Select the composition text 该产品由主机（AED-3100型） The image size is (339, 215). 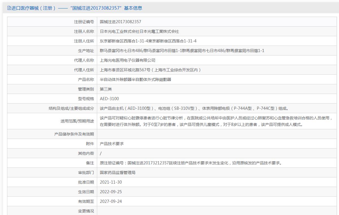(x=127, y=108)
